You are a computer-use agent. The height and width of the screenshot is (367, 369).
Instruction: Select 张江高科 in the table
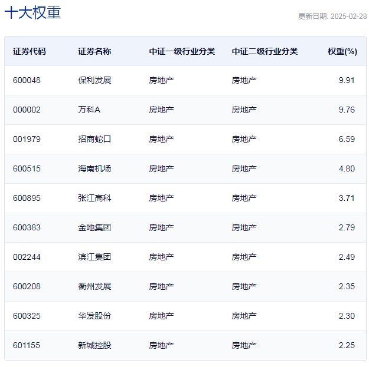click(94, 198)
